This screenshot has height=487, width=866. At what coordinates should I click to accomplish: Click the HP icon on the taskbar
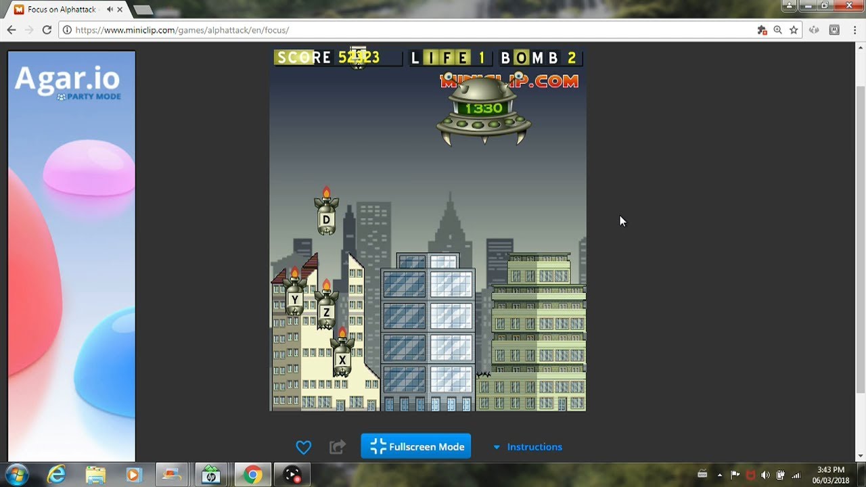click(x=212, y=475)
